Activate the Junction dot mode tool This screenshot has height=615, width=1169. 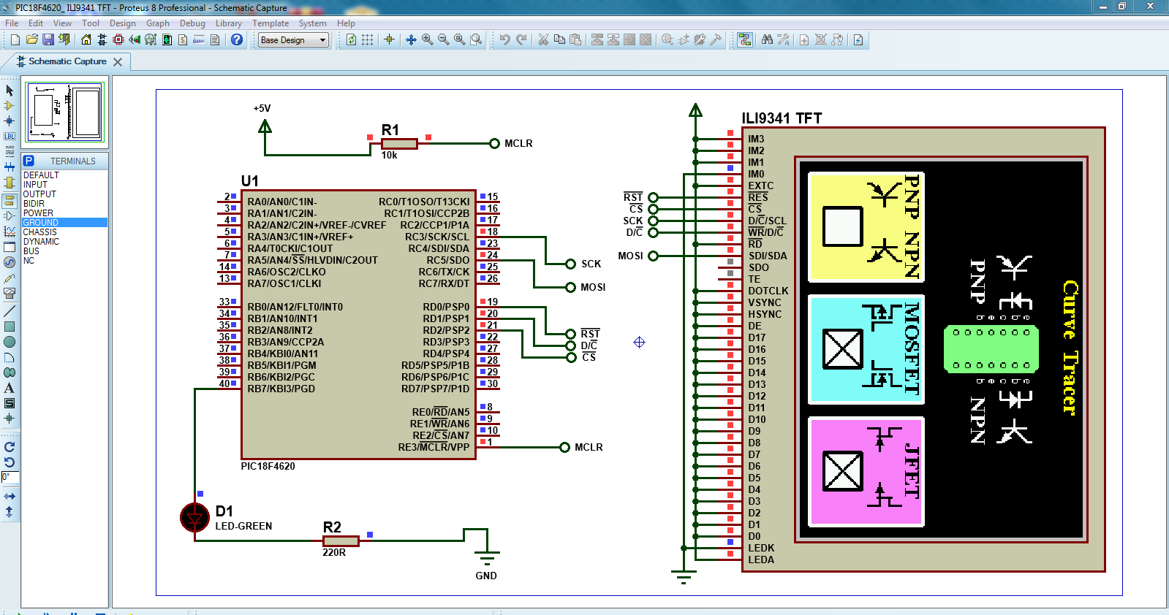point(10,121)
